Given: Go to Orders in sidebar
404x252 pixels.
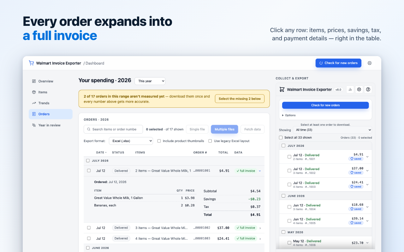Looking at the screenshot, I should pos(50,114).
